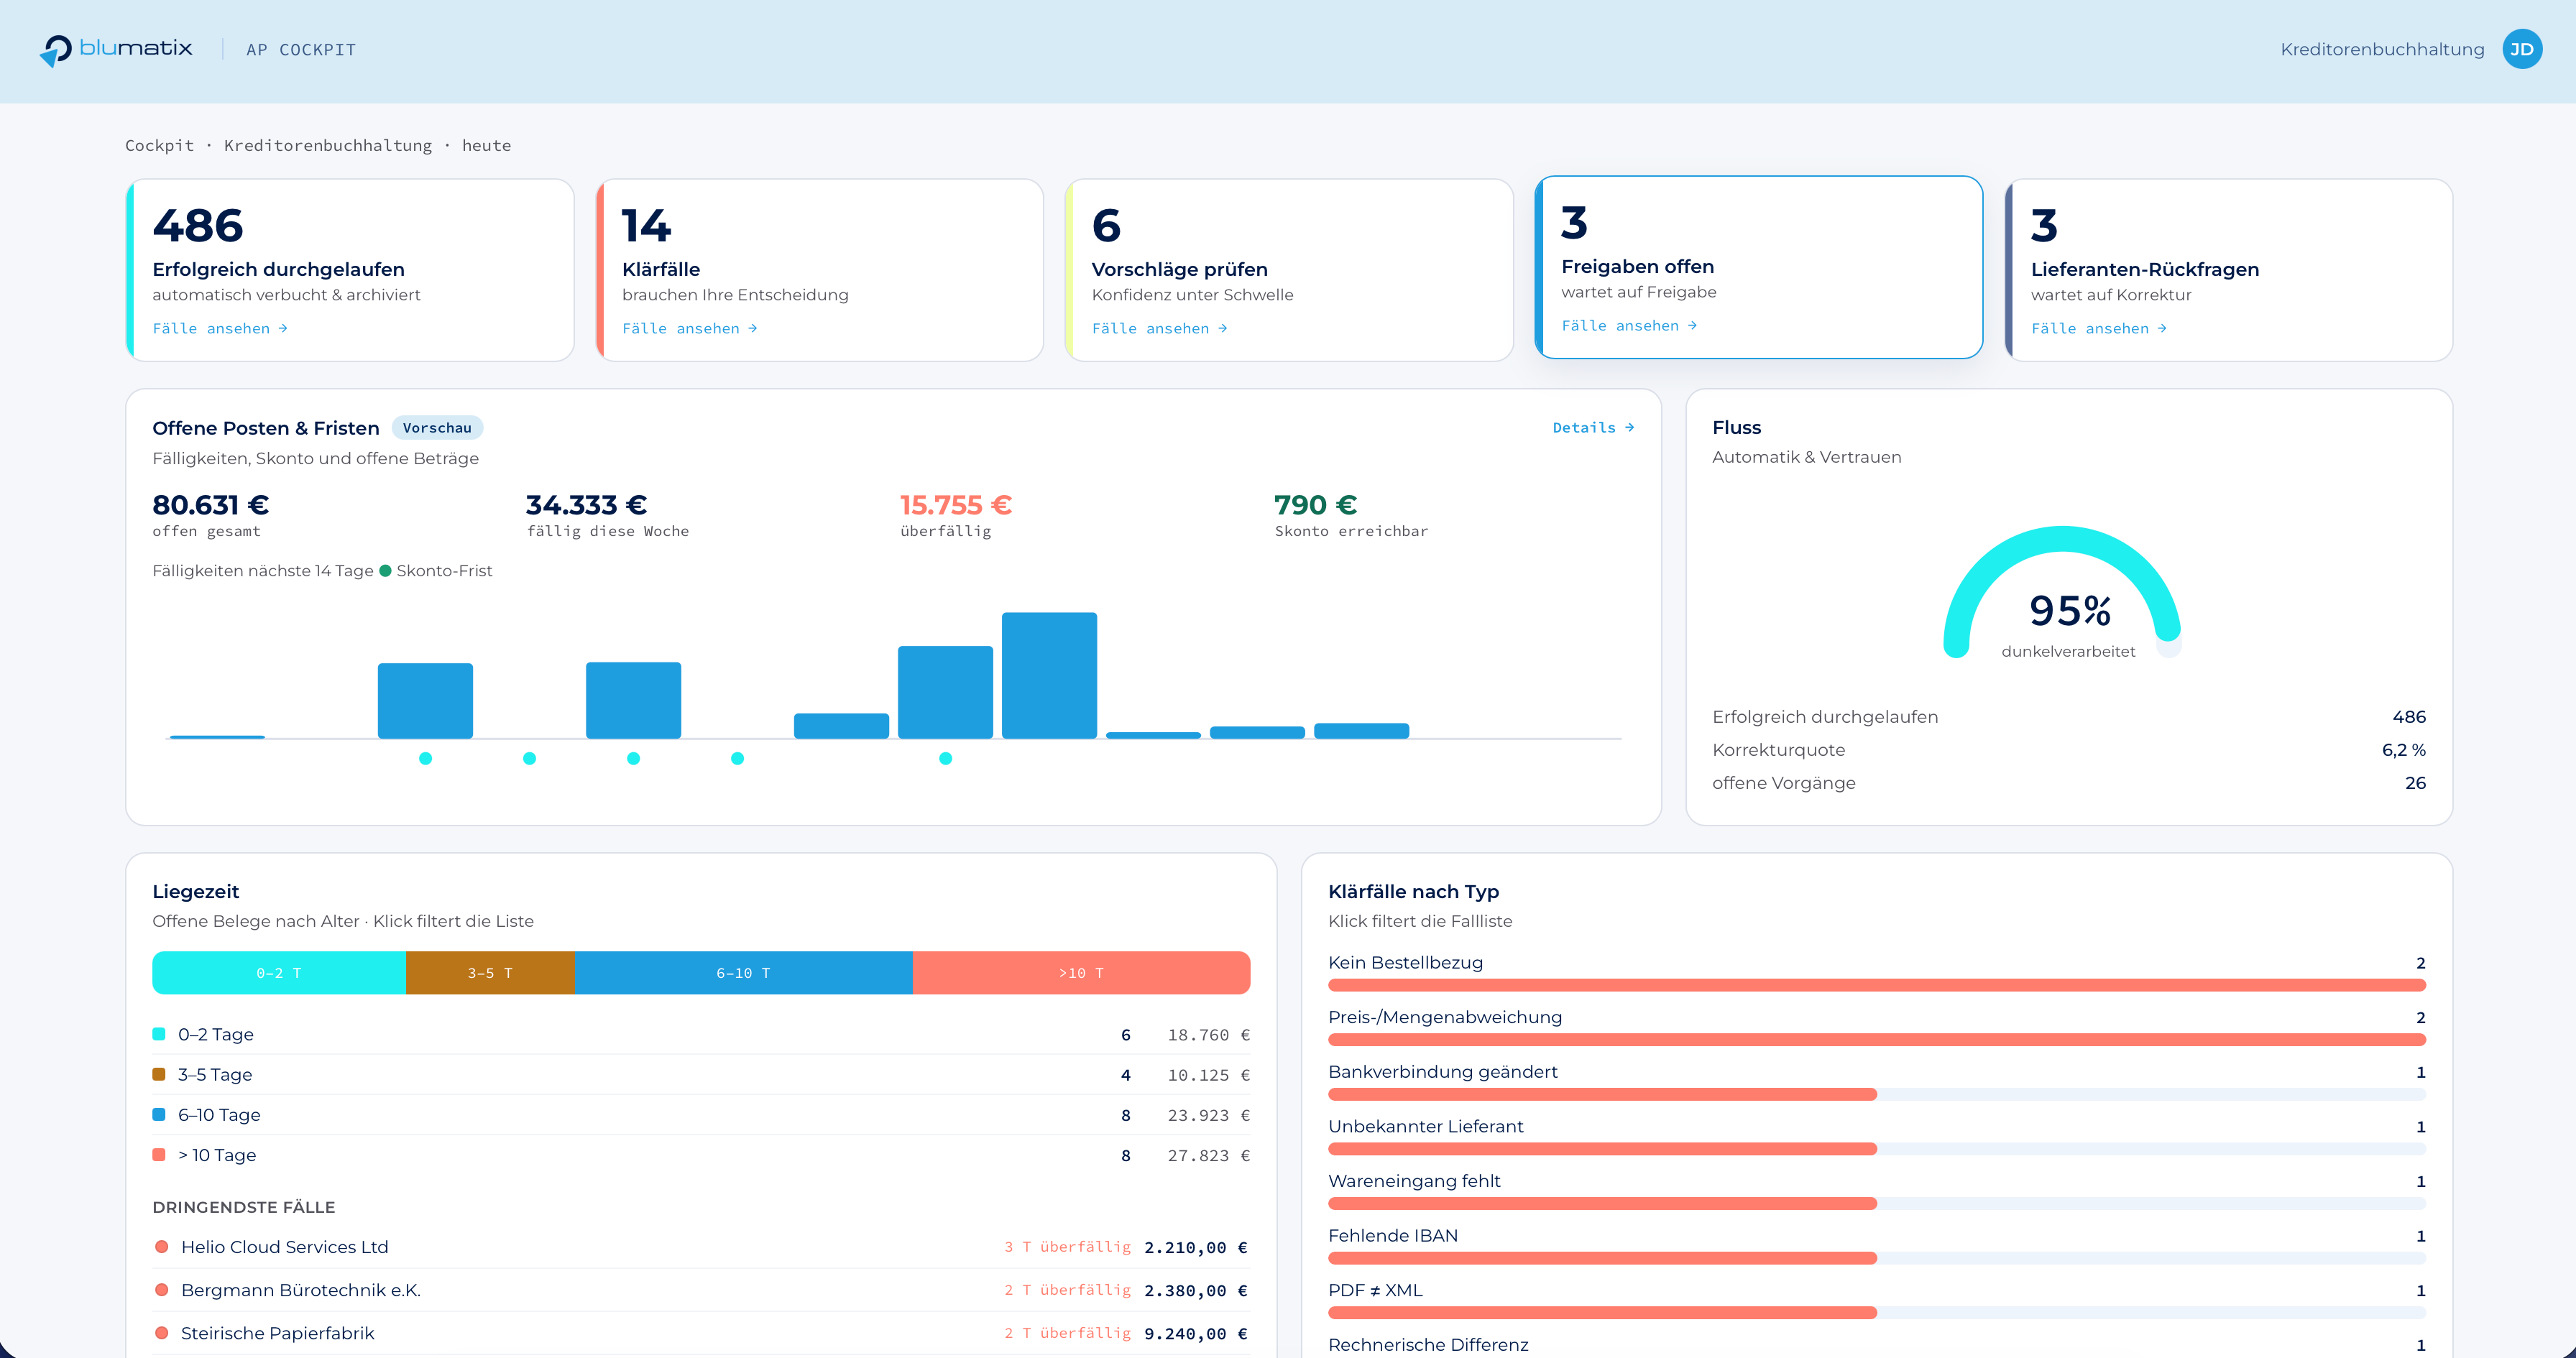Open the Freigaben offen card
Image resolution: width=2576 pixels, height=1358 pixels.
click(1758, 268)
